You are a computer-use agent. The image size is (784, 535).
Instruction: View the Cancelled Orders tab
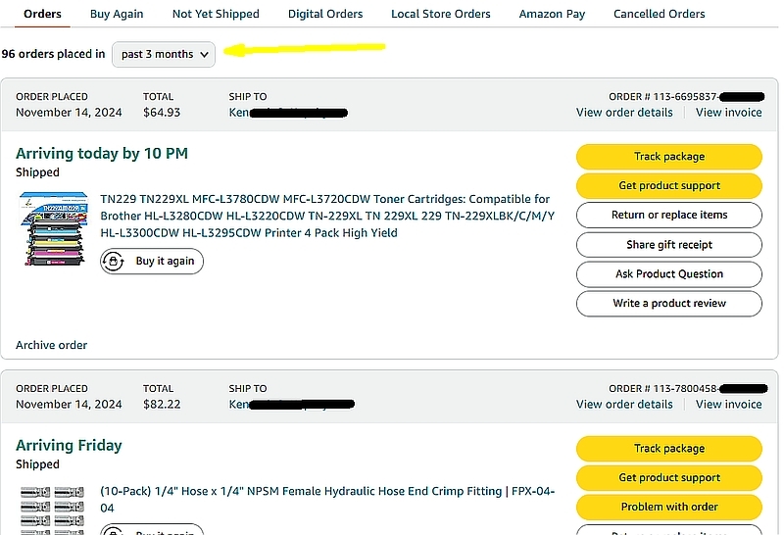click(659, 14)
